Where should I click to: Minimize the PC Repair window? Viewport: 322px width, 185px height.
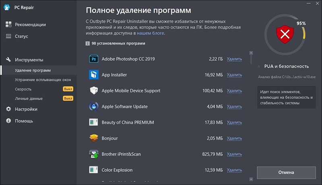(x=308, y=3)
